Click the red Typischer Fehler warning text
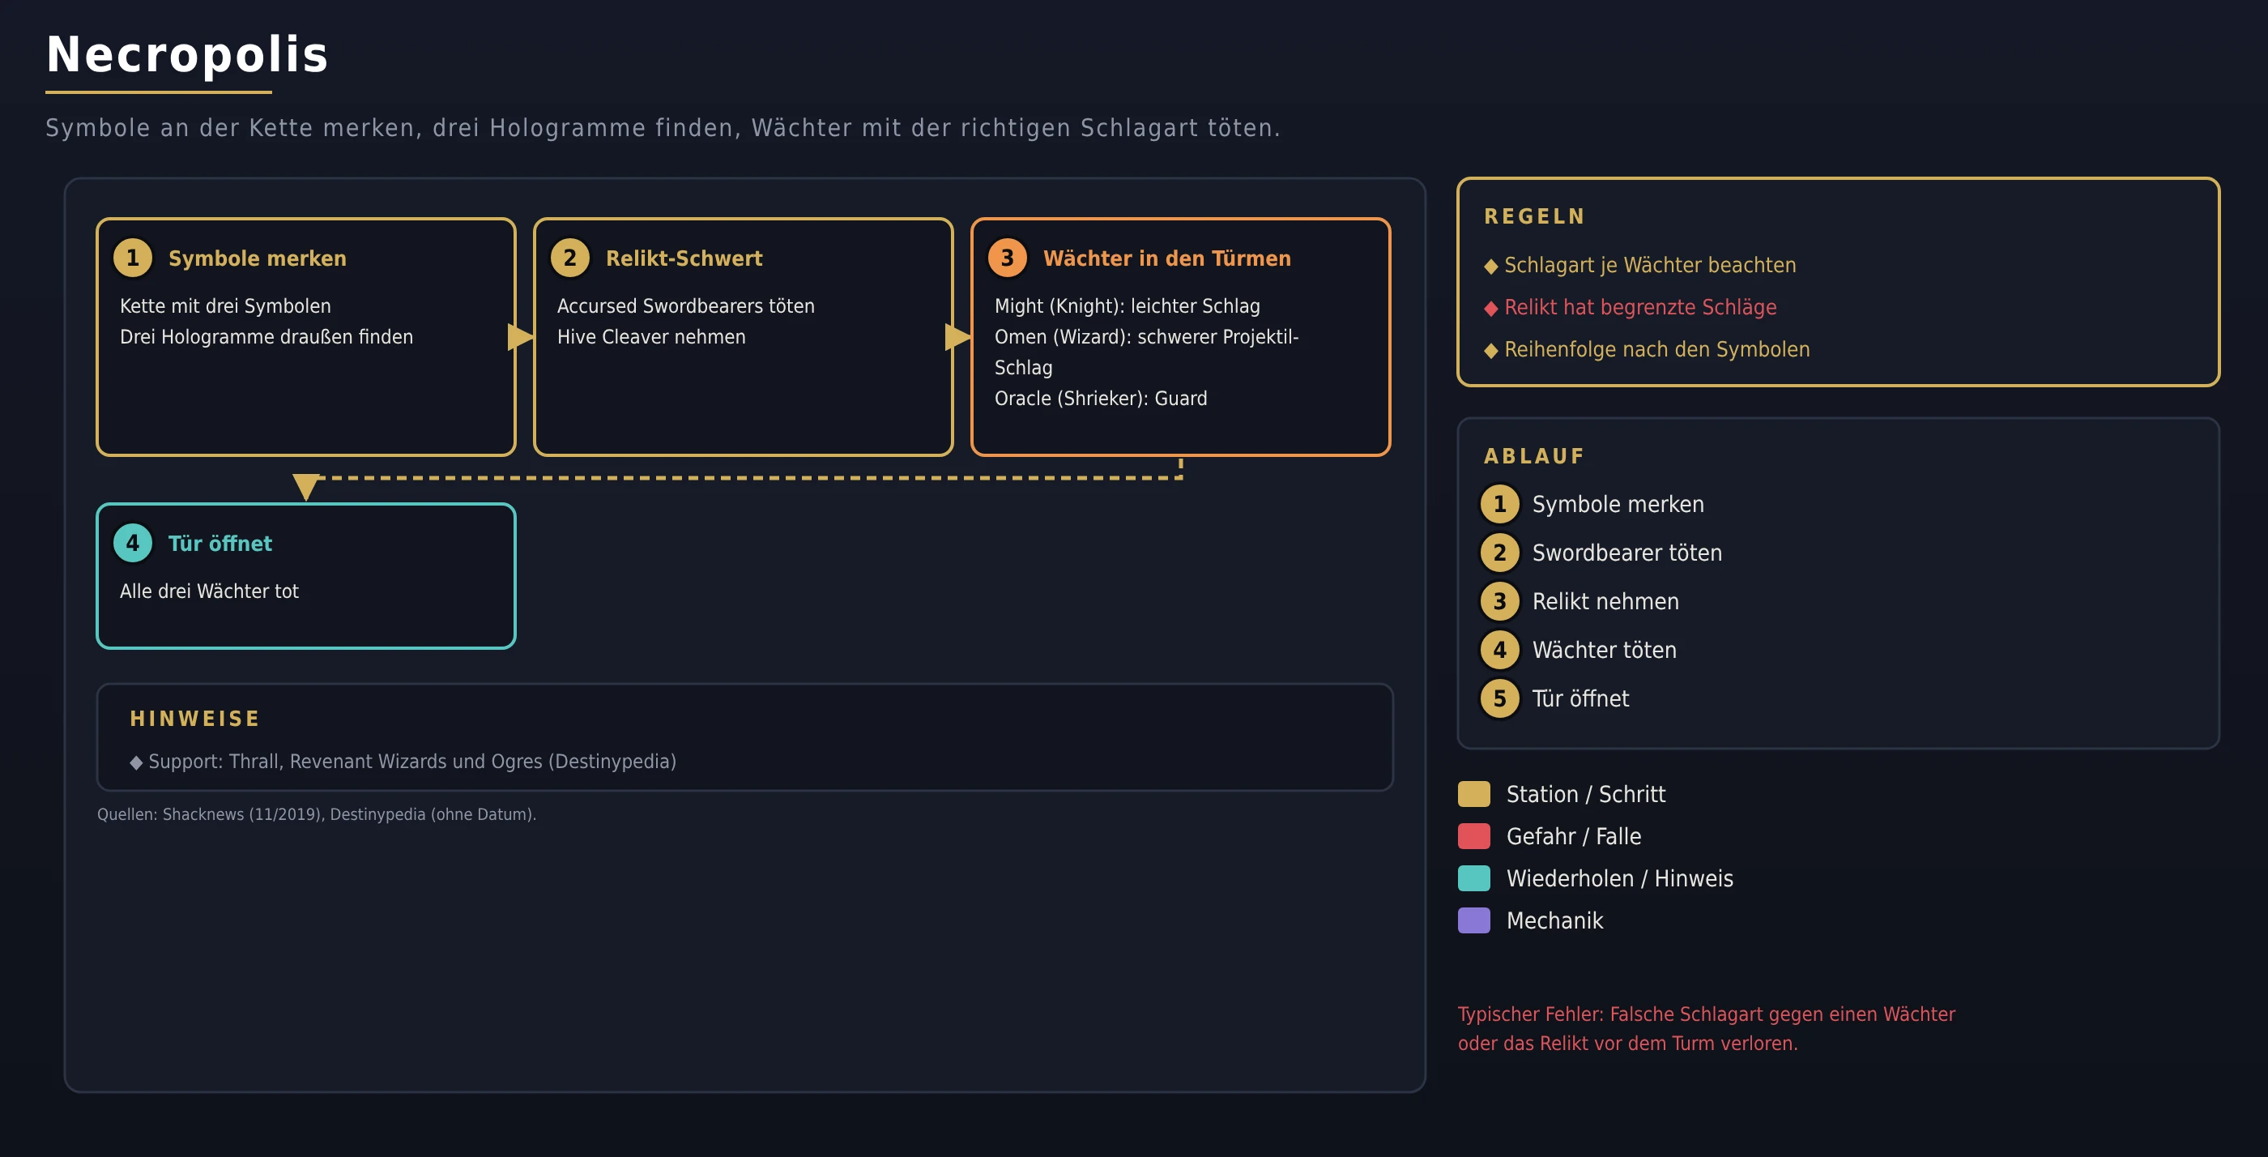The height and width of the screenshot is (1157, 2268). pyautogui.click(x=1707, y=1028)
